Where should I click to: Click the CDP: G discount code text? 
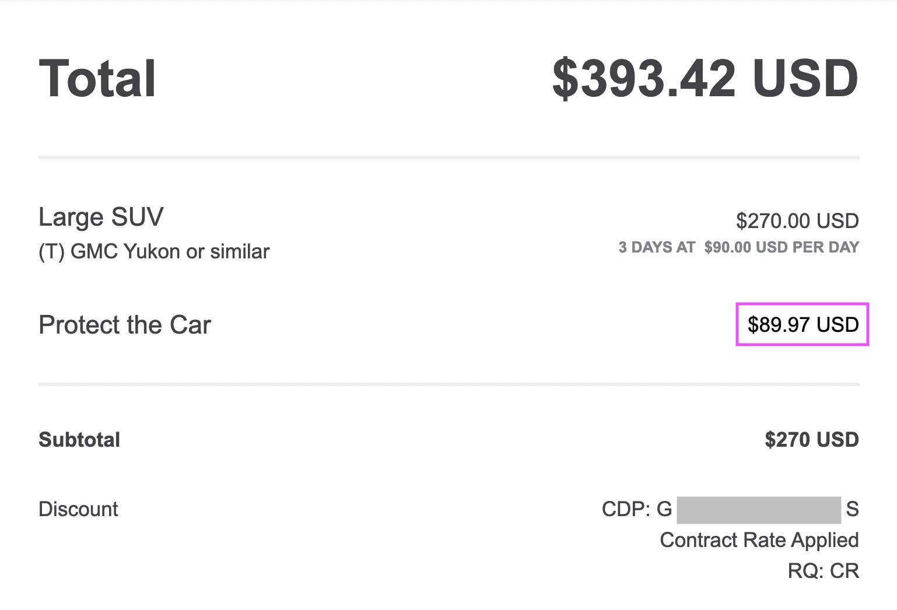pos(637,509)
